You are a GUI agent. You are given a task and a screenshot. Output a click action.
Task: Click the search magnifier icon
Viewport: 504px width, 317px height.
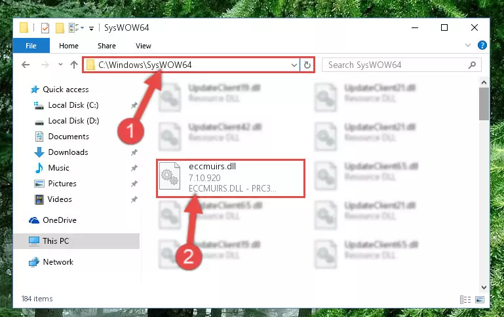pos(472,65)
